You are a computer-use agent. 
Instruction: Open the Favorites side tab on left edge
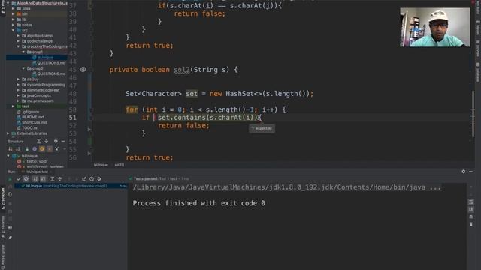[3, 227]
